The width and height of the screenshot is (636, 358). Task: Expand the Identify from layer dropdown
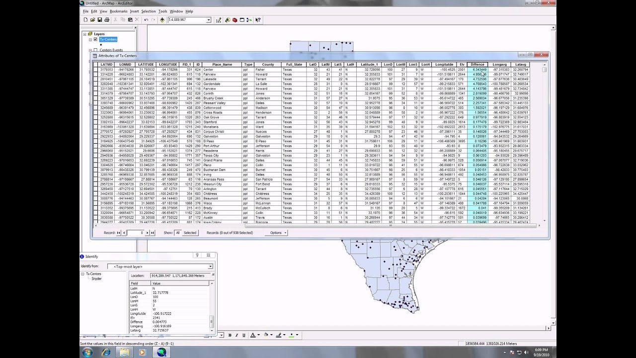tap(210, 267)
